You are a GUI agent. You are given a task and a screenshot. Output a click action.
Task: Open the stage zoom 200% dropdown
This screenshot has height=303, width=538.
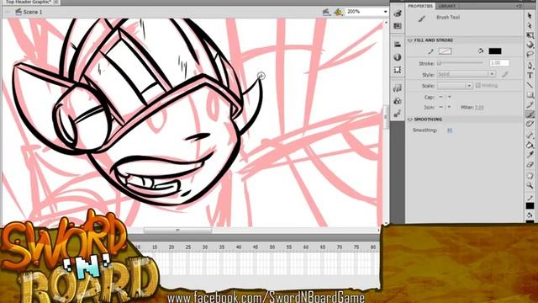[x=385, y=12]
